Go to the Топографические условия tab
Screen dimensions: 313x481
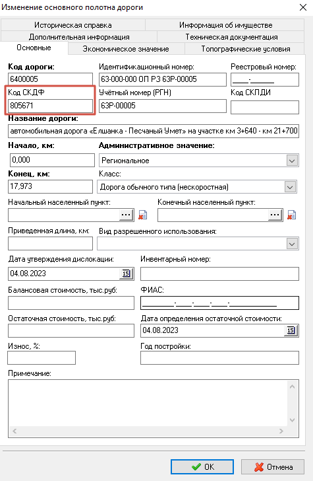tap(245, 49)
